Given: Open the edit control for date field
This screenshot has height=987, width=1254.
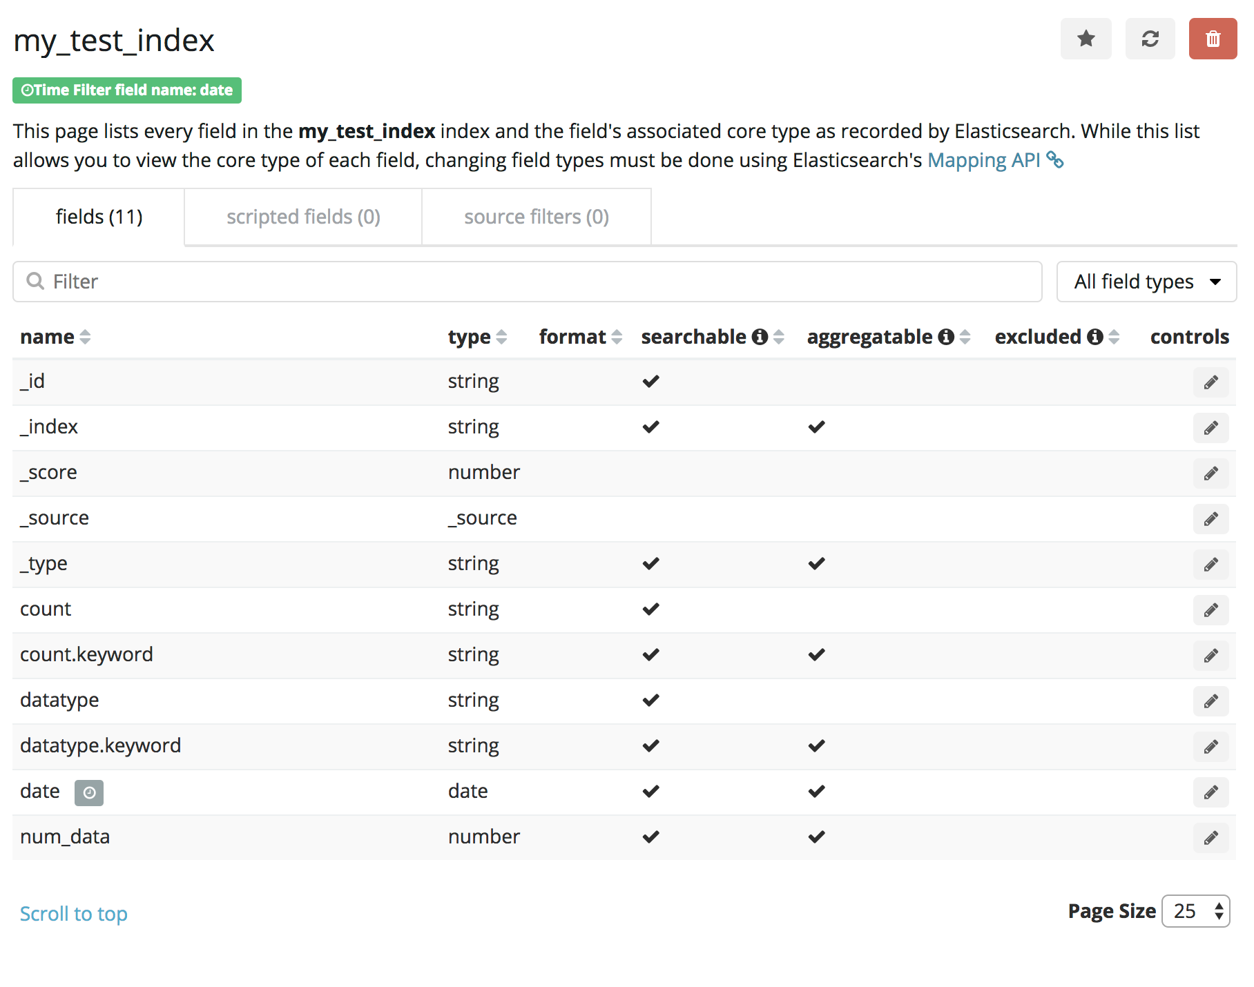Looking at the screenshot, I should pyautogui.click(x=1210, y=792).
